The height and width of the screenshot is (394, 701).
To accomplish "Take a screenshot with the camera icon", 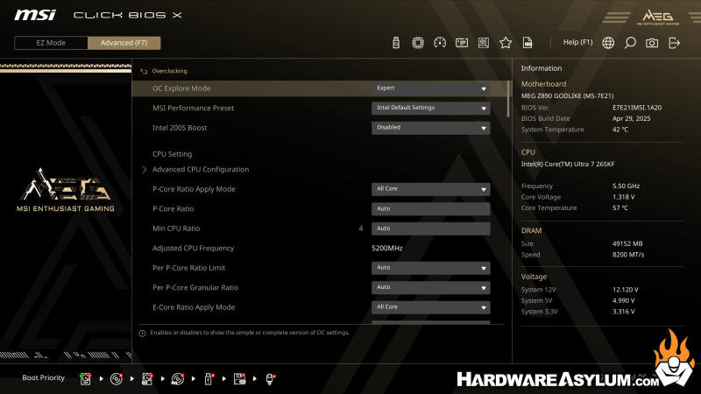I will point(652,43).
